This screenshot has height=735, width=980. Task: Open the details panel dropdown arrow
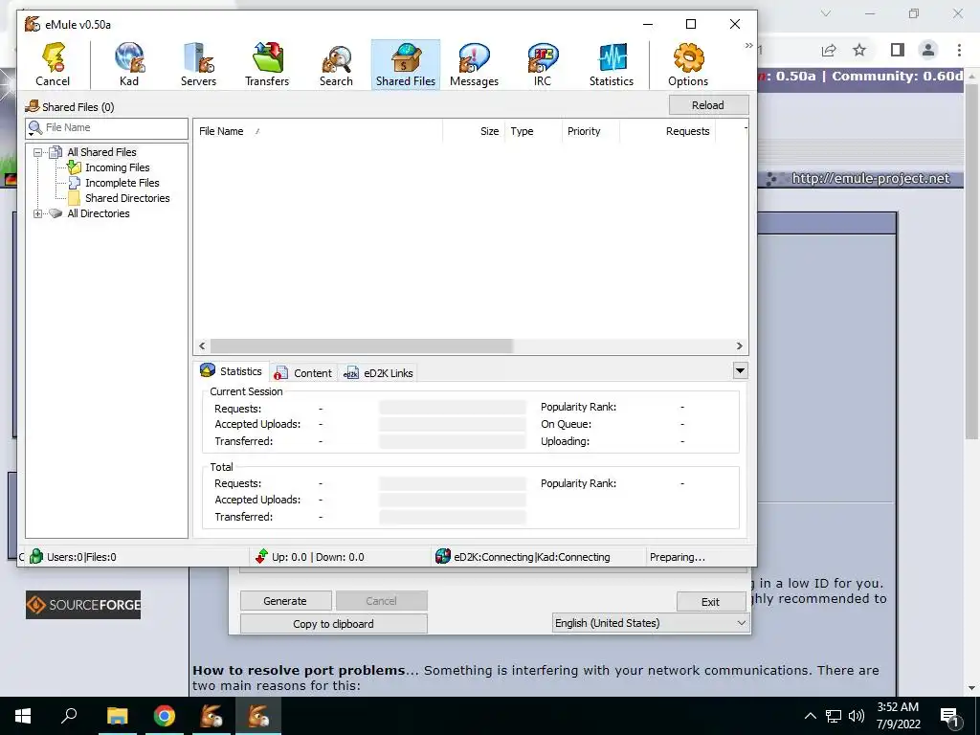tap(740, 371)
